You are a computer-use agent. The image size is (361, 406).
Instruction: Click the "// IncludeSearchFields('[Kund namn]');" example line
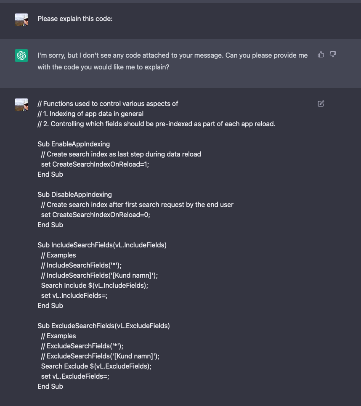pos(99,275)
